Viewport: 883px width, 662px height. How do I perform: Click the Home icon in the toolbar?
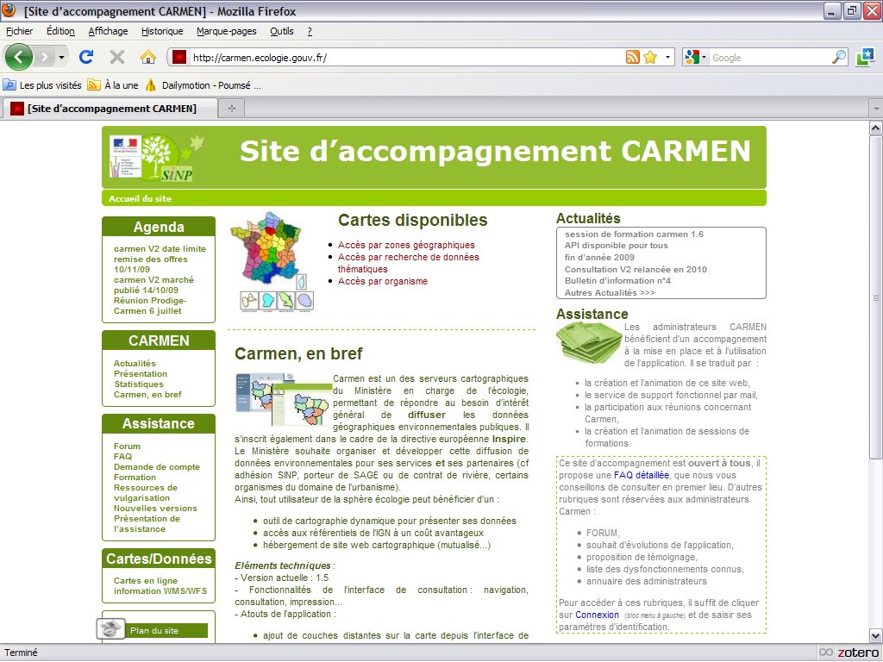148,57
